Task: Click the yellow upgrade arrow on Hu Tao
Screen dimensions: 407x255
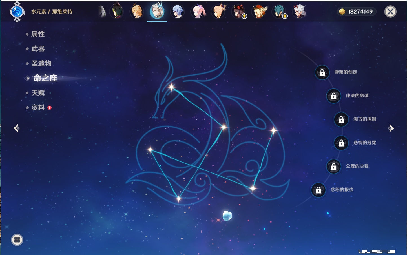Action: (x=244, y=16)
